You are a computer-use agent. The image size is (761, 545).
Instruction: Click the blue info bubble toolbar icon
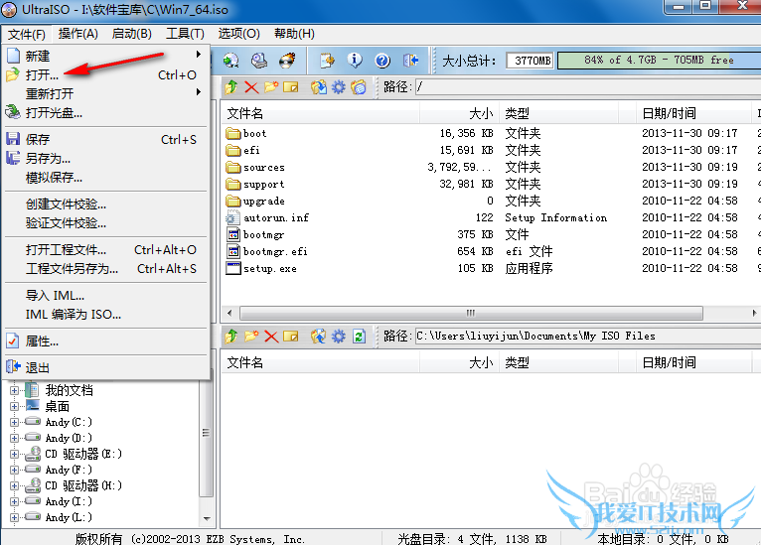pos(355,61)
